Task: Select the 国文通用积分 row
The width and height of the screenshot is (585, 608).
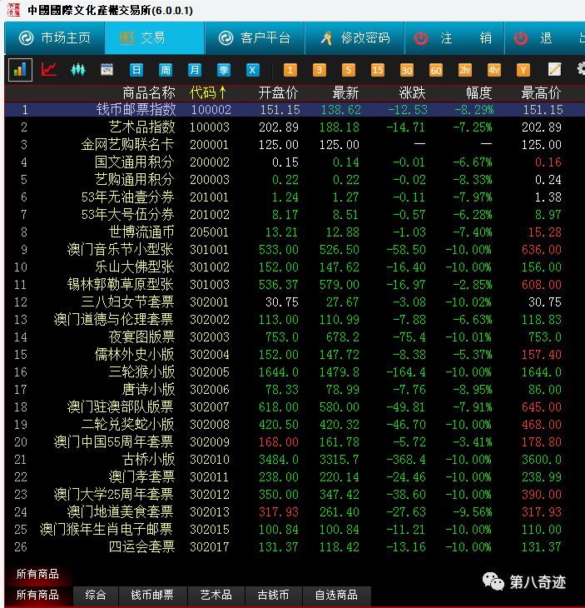Action: [295, 162]
